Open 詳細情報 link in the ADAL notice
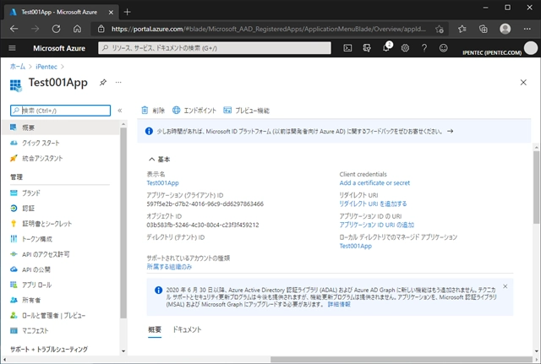541x364 pixels. pyautogui.click(x=339, y=304)
